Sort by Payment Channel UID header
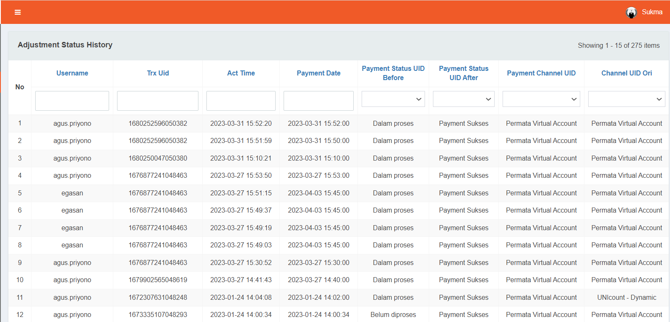This screenshot has height=322, width=670. pos(541,73)
